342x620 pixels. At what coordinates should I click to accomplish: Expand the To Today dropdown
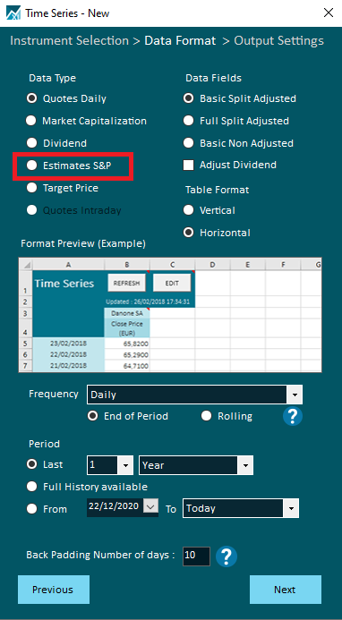click(291, 508)
